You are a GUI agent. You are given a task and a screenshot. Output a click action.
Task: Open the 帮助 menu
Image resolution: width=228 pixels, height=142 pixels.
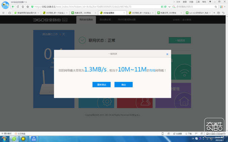point(204,2)
